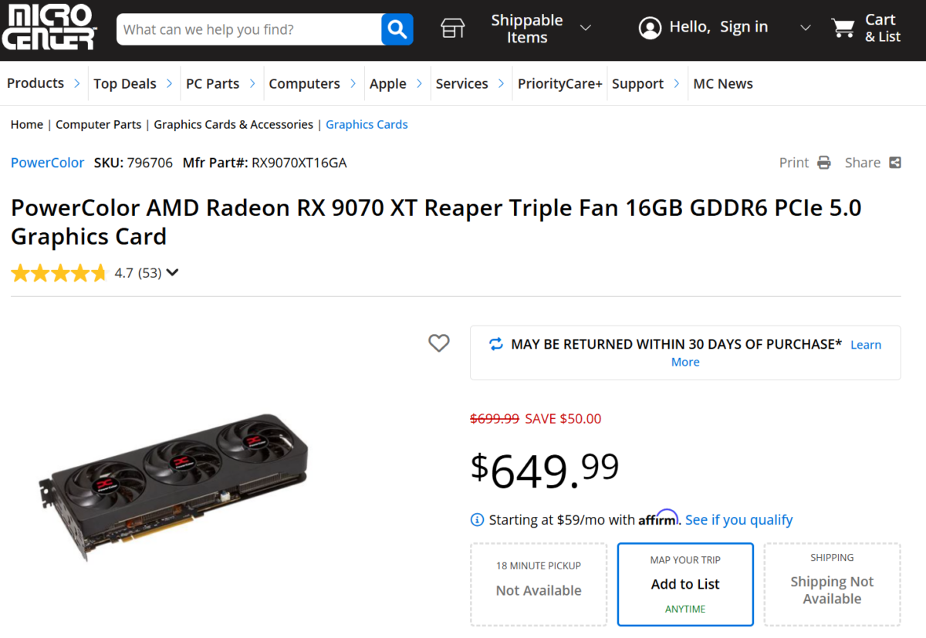Click the PowerColor brand link

47,163
